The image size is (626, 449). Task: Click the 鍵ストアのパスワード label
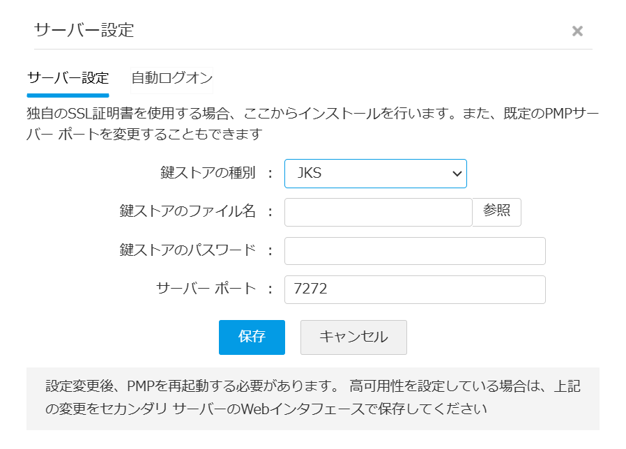click(x=188, y=250)
